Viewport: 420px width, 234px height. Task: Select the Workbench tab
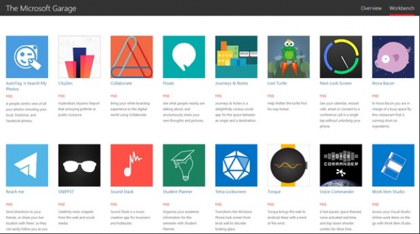pos(402,8)
